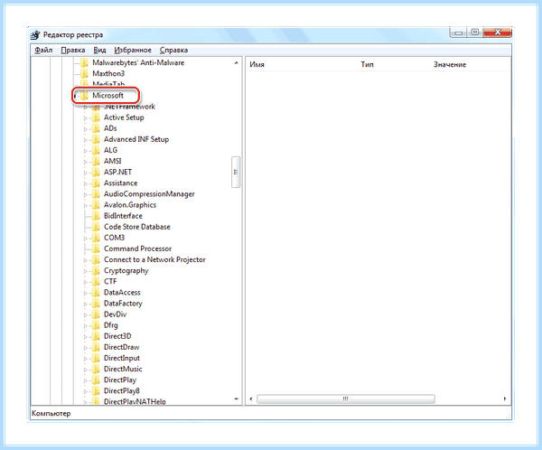Click the DataFactory folder icon
542x450 pixels.
[96, 304]
